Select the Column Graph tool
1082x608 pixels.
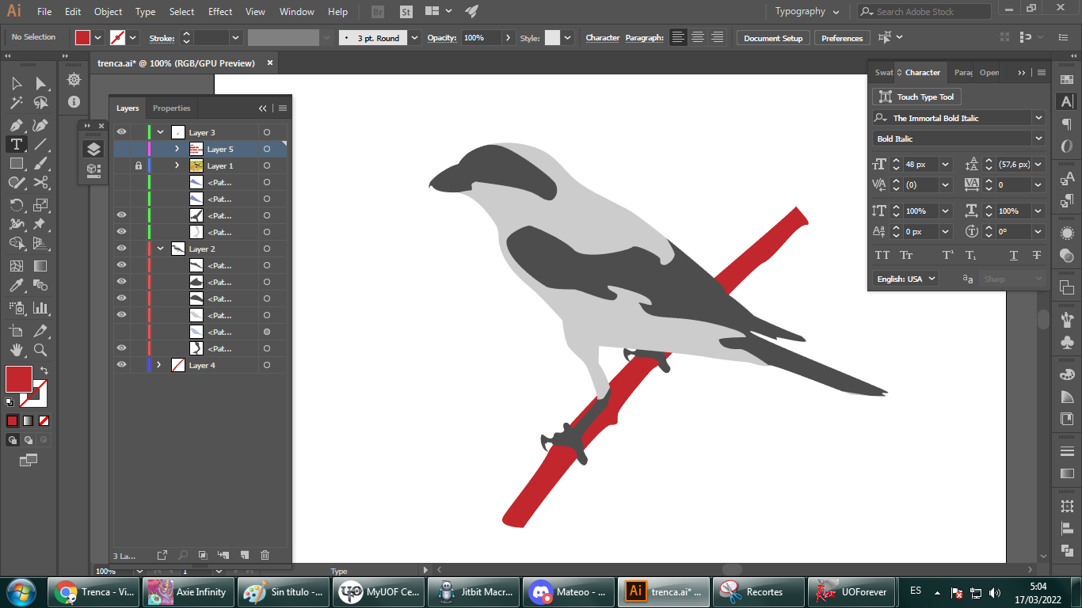(40, 308)
